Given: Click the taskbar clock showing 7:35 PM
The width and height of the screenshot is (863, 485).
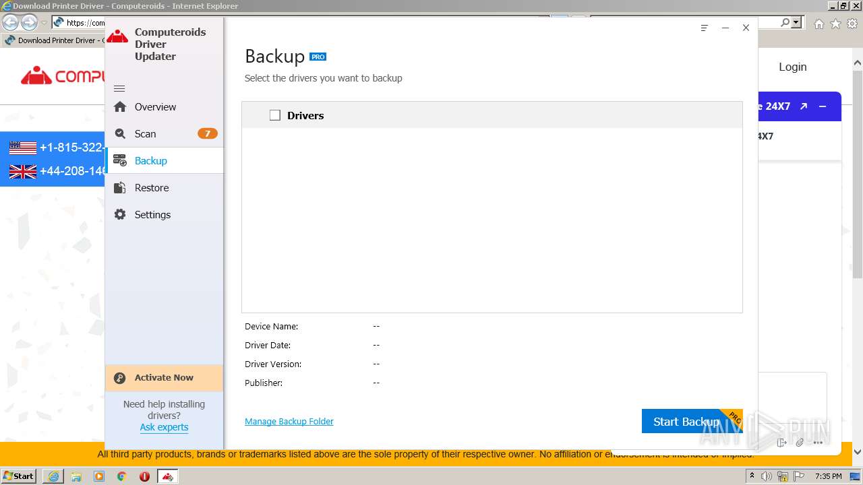Looking at the screenshot, I should point(828,476).
